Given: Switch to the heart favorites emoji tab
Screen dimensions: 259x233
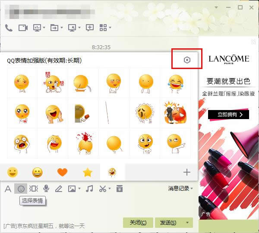Looking at the screenshot, I should click(63, 173).
